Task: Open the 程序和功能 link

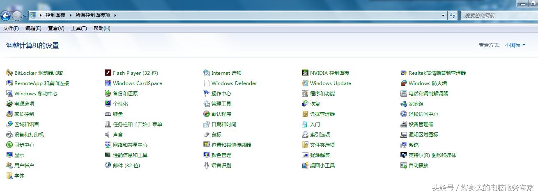Action: (322, 93)
